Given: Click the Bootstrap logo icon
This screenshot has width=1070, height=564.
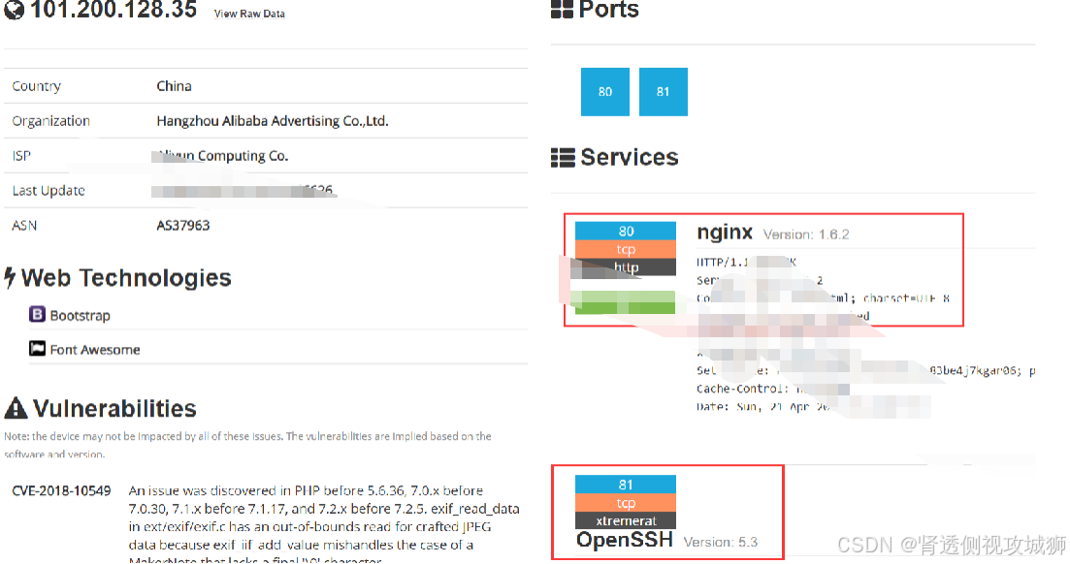Looking at the screenshot, I should tap(37, 314).
